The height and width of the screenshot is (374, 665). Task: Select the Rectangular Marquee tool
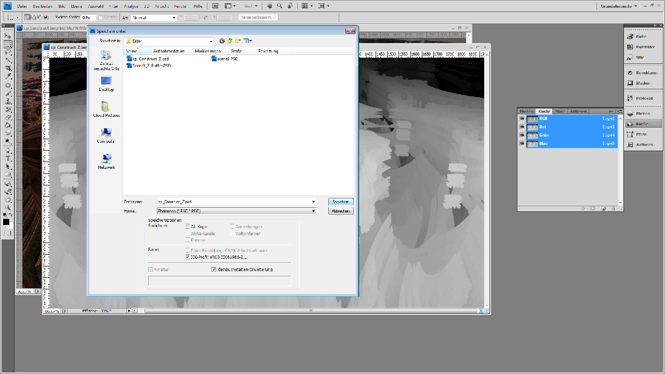(x=8, y=44)
